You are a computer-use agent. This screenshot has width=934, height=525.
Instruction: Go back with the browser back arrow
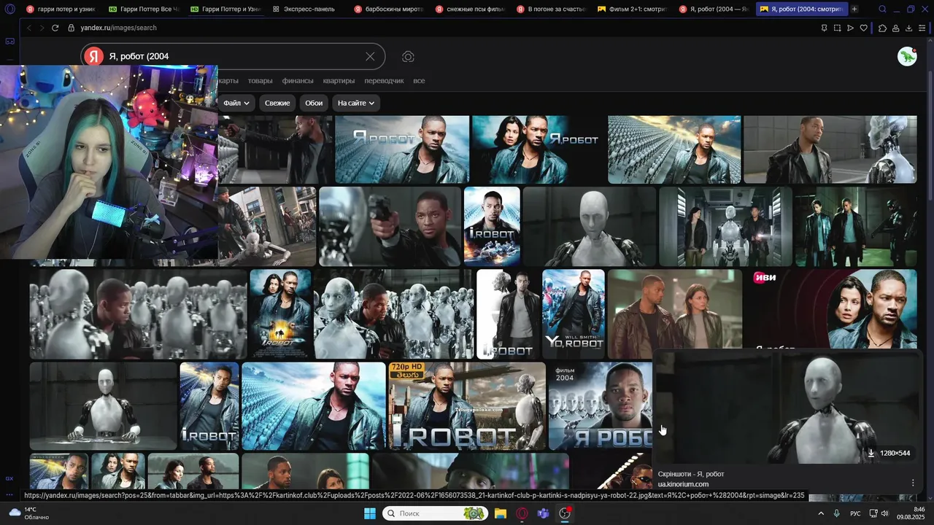pyautogui.click(x=28, y=28)
